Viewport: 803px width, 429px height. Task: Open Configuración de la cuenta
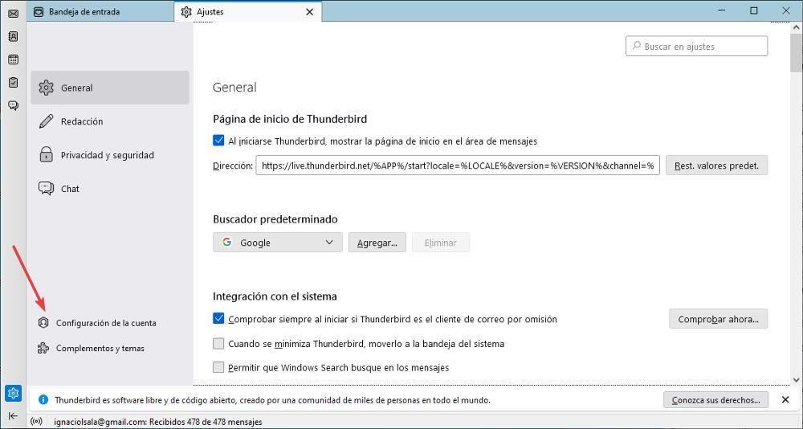pos(97,323)
